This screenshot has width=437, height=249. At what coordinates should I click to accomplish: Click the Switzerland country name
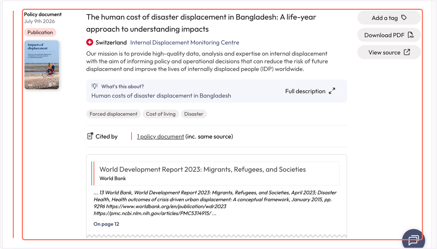(x=111, y=43)
